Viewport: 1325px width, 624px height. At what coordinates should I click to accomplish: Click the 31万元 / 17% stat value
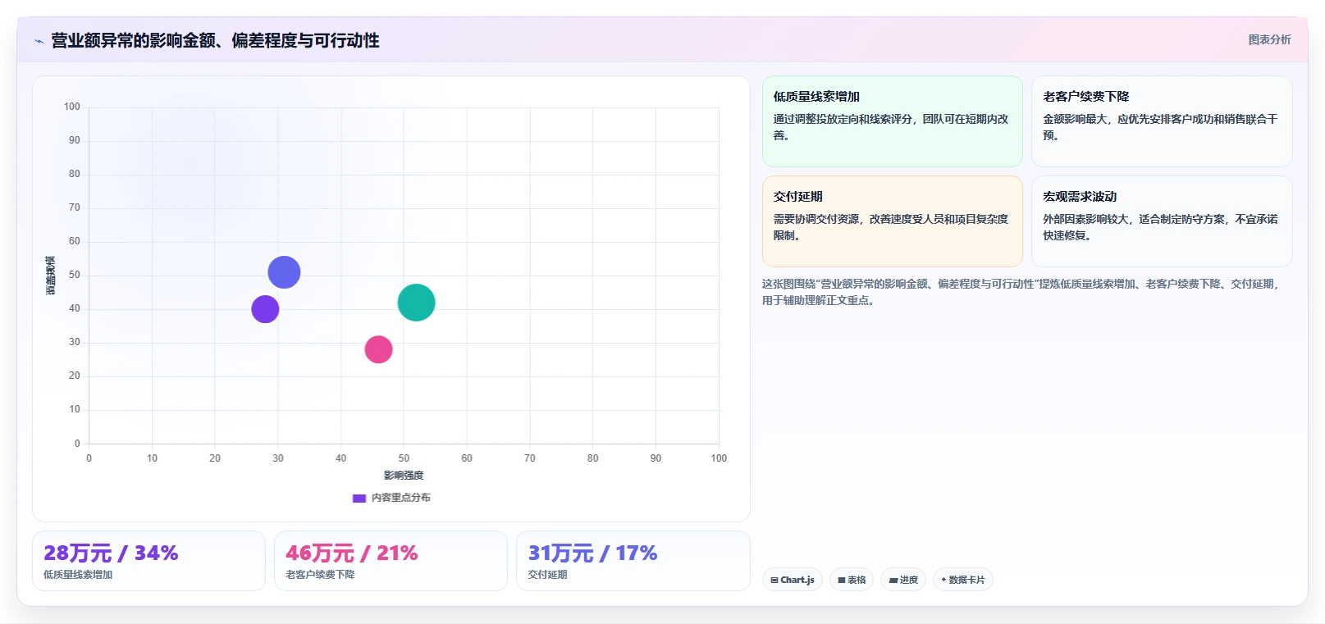pyautogui.click(x=592, y=553)
